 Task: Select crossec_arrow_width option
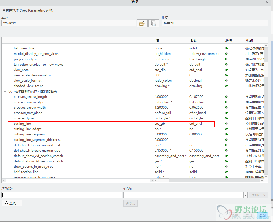(x=30, y=108)
